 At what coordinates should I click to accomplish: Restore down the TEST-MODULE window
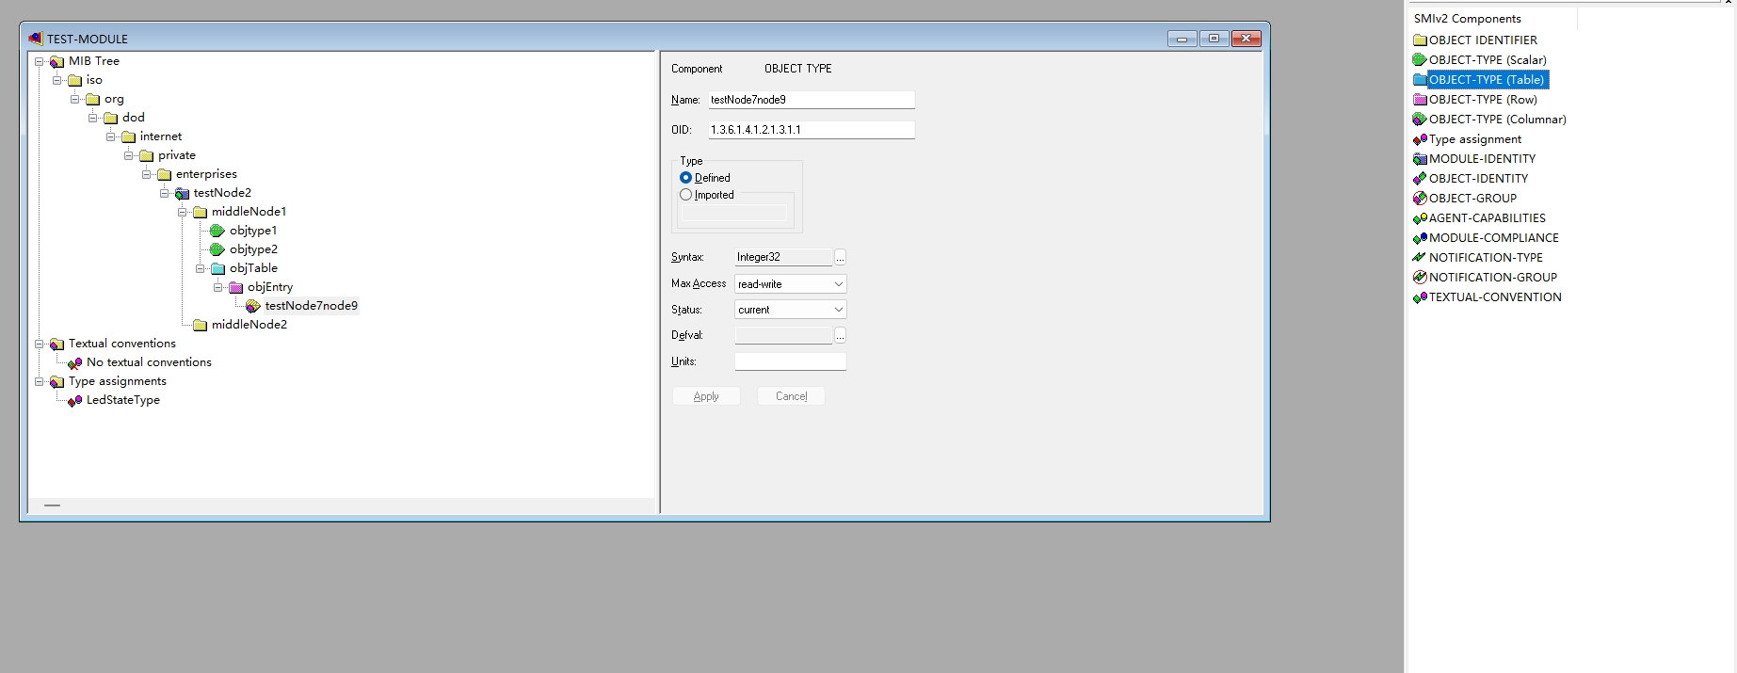tap(1214, 39)
